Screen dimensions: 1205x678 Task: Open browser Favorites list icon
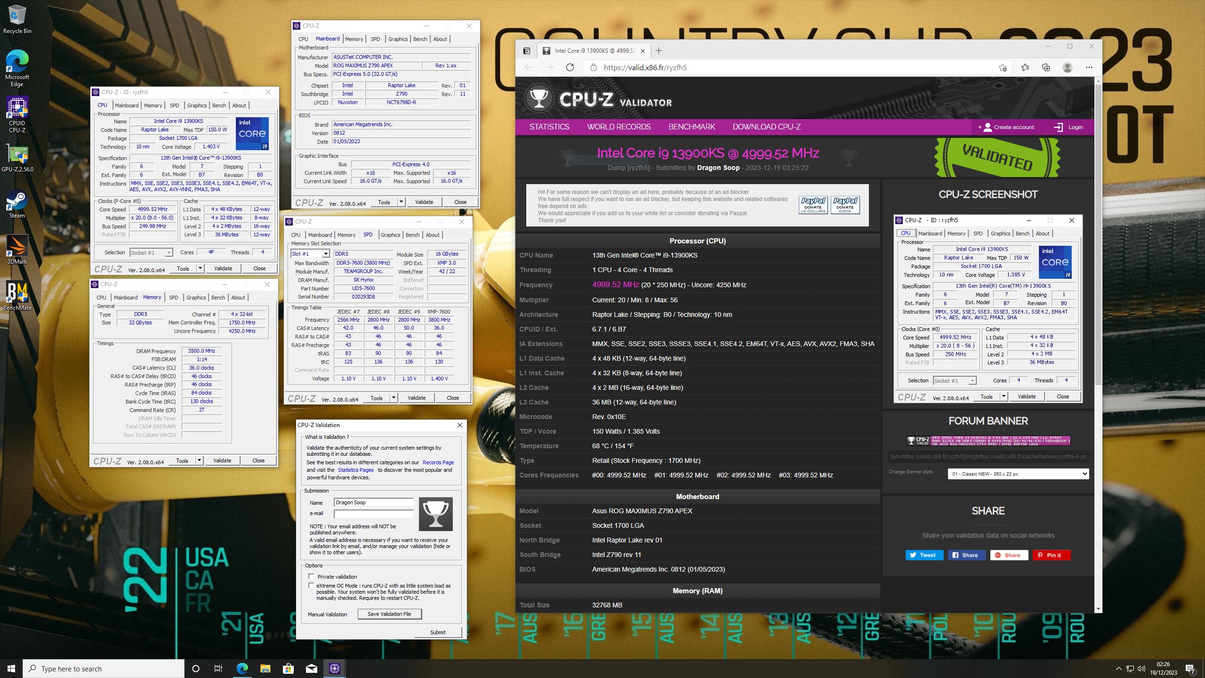pos(1025,67)
